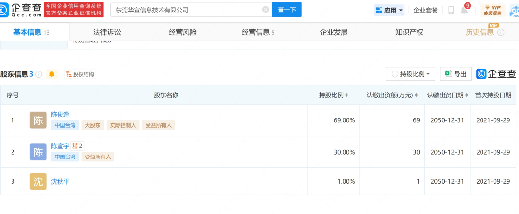The height and width of the screenshot is (214, 519).
Task: Clear the search box with X icon
Action: click(x=265, y=10)
